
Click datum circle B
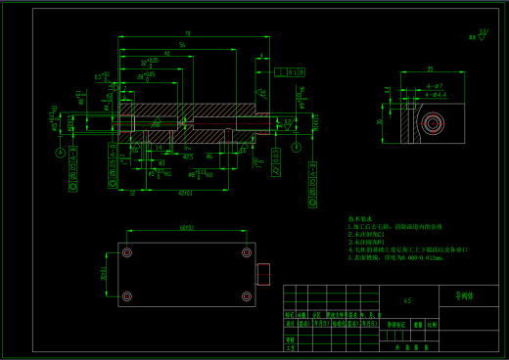click(x=297, y=148)
